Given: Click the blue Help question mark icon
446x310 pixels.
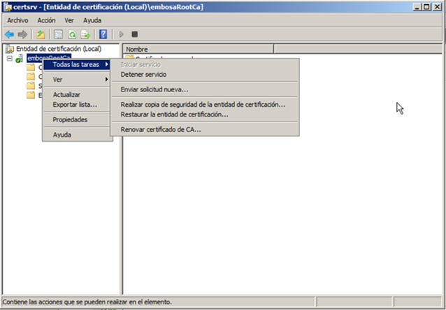Looking at the screenshot, I should point(103,34).
